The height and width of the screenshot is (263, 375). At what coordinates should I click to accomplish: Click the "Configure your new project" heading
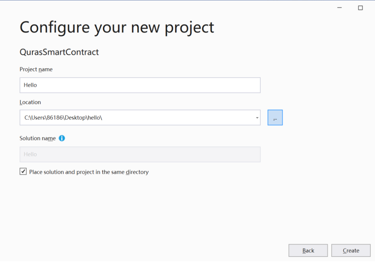coord(117,27)
